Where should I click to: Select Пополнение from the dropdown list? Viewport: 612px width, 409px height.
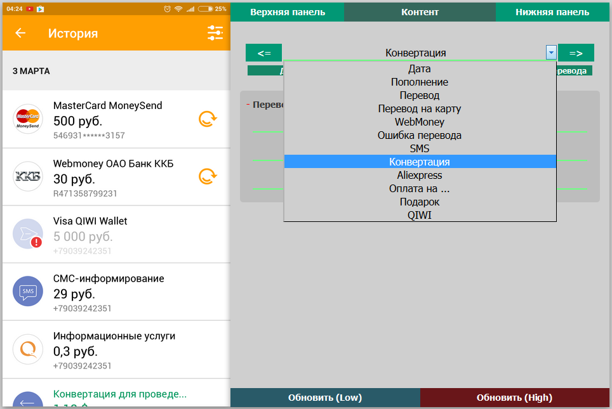419,82
